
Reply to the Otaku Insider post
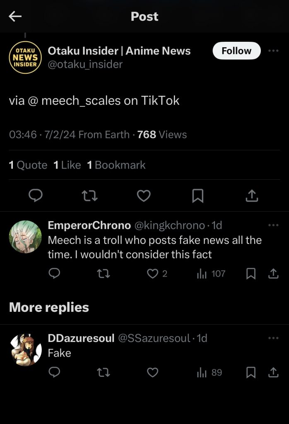click(x=36, y=195)
